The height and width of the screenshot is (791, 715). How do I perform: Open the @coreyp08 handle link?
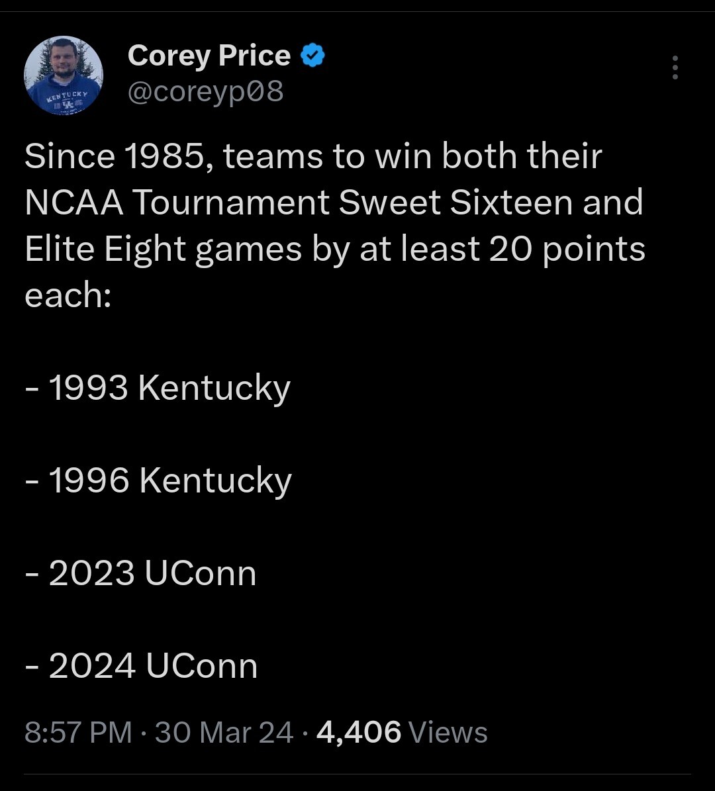[x=205, y=92]
